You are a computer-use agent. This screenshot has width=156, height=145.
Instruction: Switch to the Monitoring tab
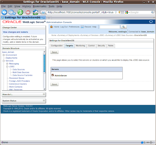coord(80,46)
